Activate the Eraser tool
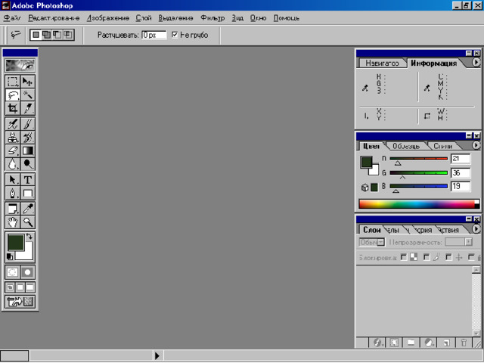Viewport: 484px width, 363px height. 13,150
